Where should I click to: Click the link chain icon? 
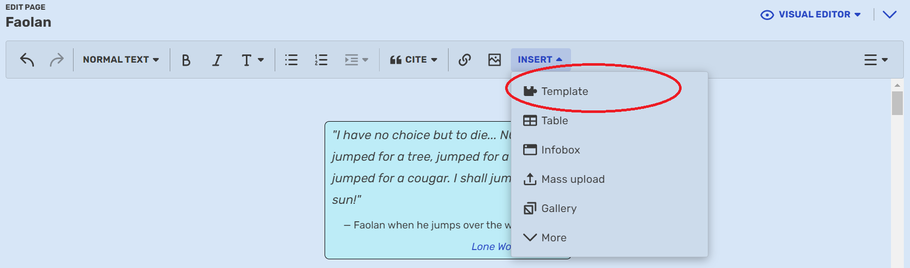(465, 60)
